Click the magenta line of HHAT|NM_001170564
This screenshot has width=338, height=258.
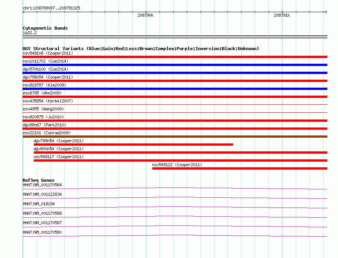pyautogui.click(x=175, y=188)
